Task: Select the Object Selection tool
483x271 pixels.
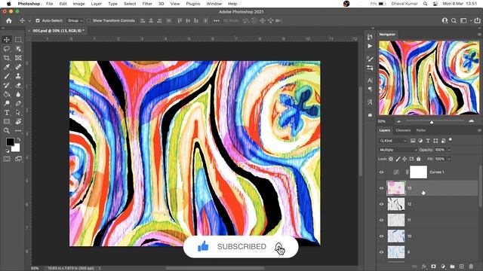Action: pyautogui.click(x=18, y=49)
